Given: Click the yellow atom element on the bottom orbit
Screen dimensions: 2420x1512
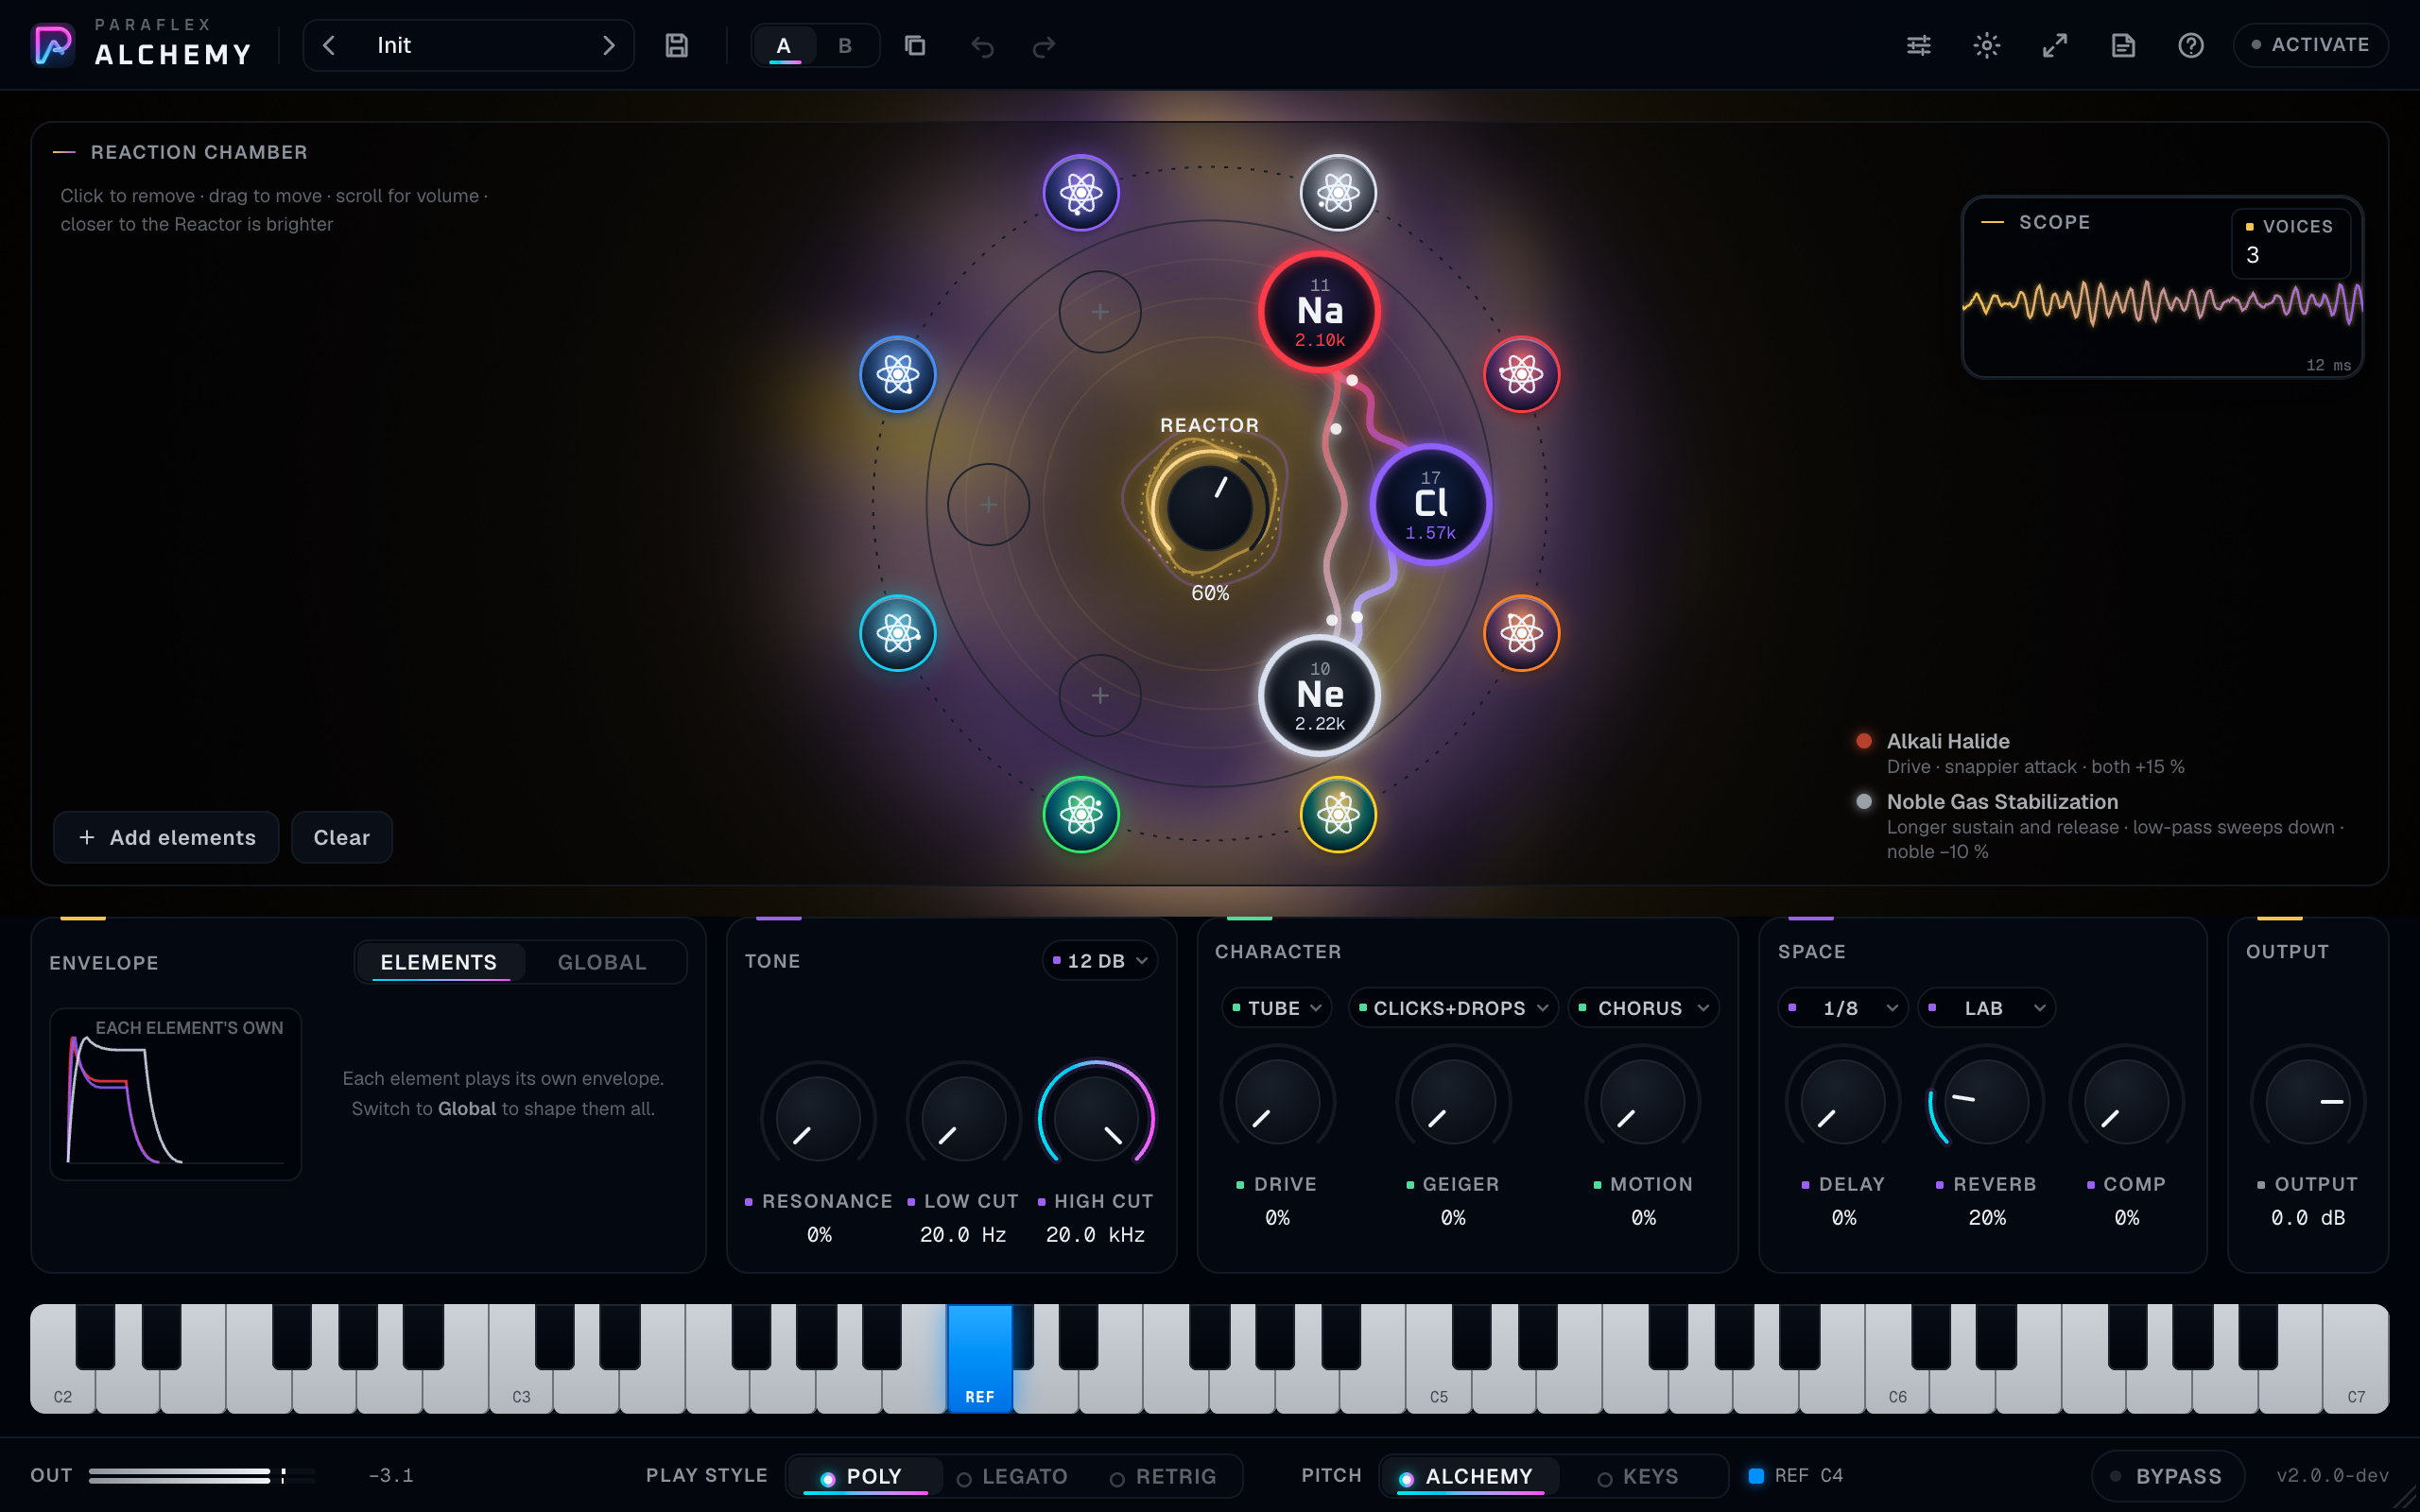Looking at the screenshot, I should pos(1338,814).
